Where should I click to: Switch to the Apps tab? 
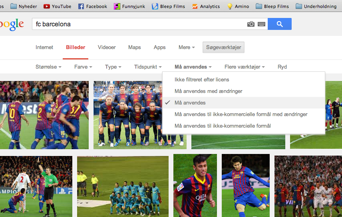coord(159,47)
